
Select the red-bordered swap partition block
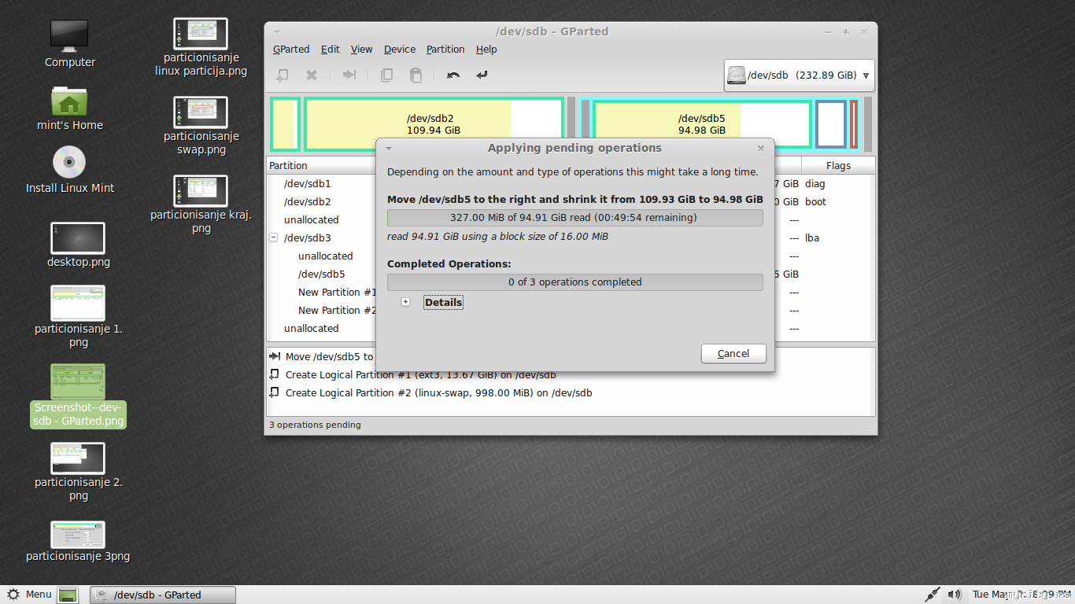(854, 124)
